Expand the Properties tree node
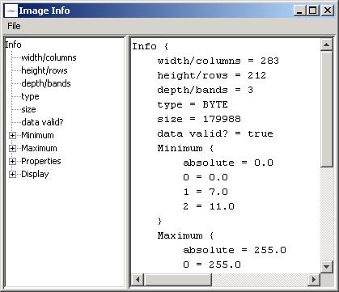The height and width of the screenshot is (292, 339). tap(12, 161)
